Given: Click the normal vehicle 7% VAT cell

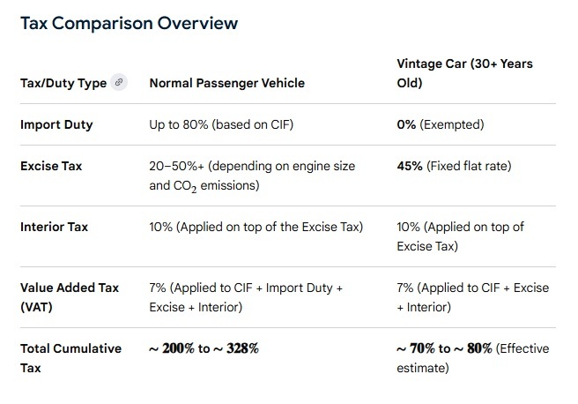Looking at the screenshot, I should (246, 297).
